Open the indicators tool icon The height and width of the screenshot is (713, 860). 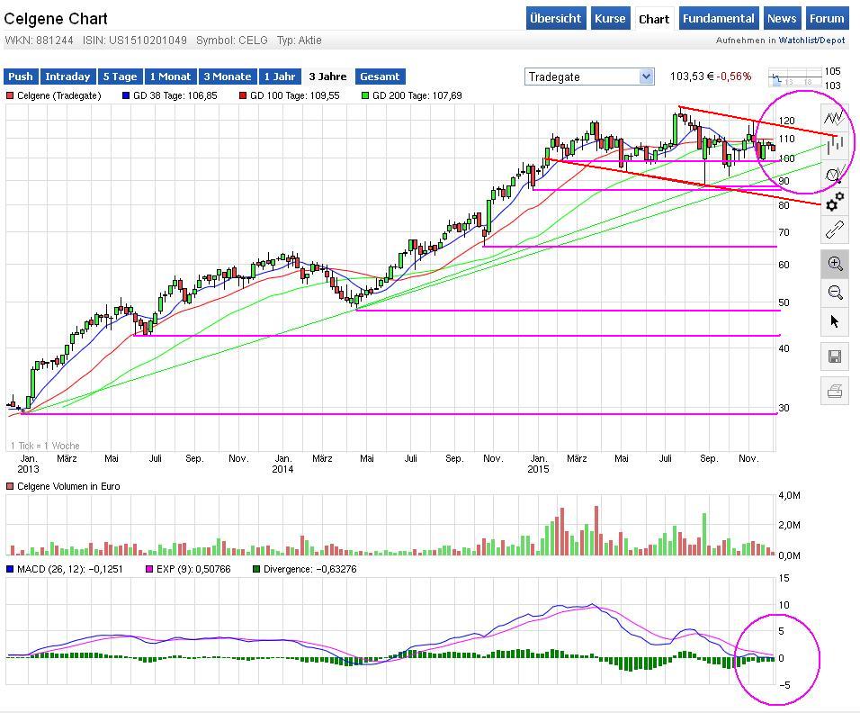[x=835, y=175]
